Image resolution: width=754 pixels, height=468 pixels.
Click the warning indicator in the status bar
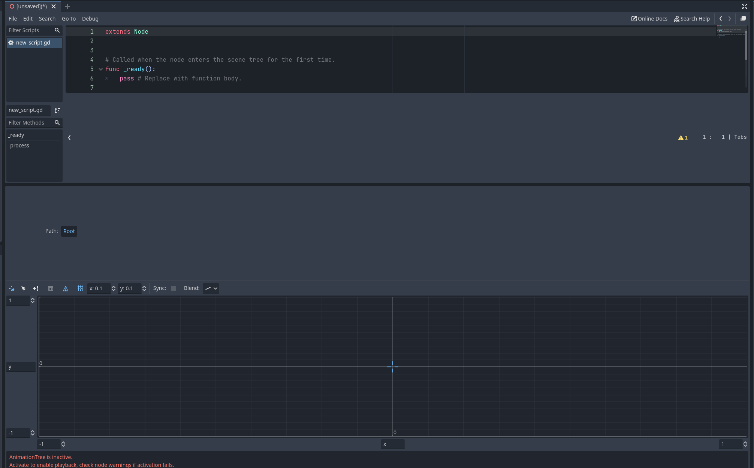[x=682, y=137]
